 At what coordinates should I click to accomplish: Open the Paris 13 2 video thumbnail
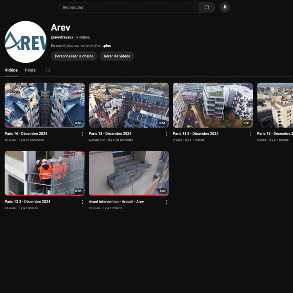[213, 105]
